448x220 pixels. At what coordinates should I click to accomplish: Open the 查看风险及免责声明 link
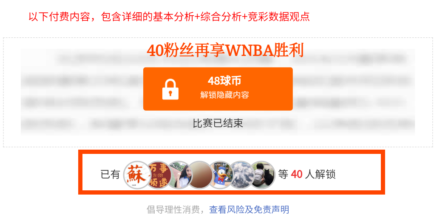point(249,210)
